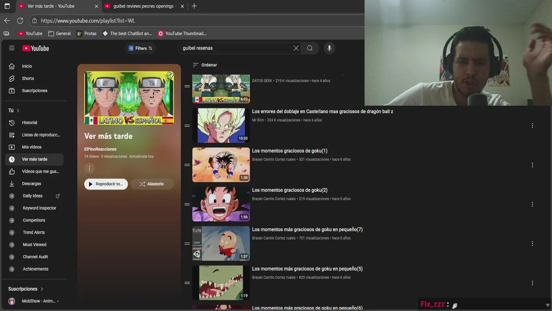Viewport: 552px width, 311px height.
Task: Switch to 'guibel reviews peores openings' tab
Action: coord(144,6)
